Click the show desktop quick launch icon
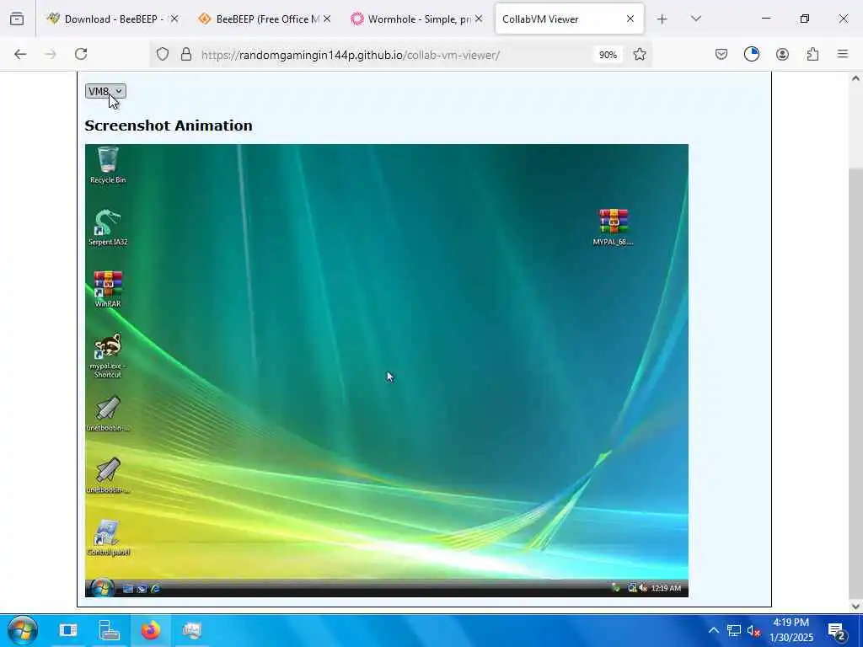This screenshot has width=863, height=647. 128,589
